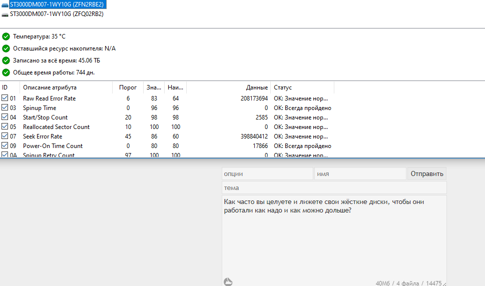Click the Температура: 35 °C line
This screenshot has width=485, height=286.
coord(39,36)
